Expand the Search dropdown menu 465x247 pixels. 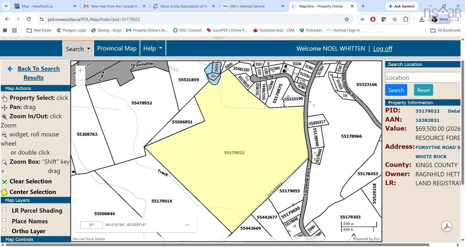(78, 49)
